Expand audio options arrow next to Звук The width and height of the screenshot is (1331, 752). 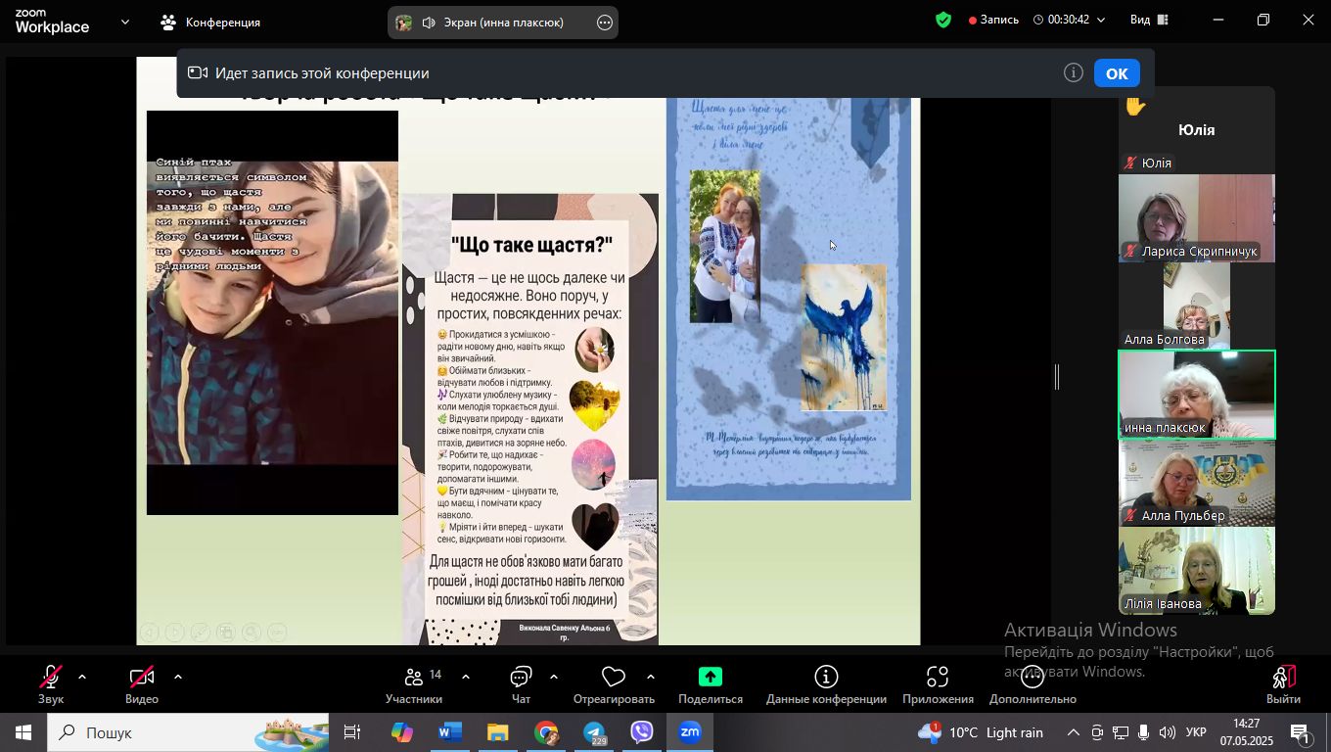coord(82,677)
